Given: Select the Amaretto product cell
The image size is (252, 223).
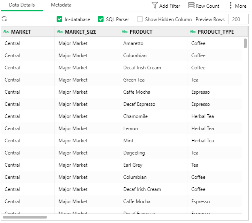Looking at the screenshot, I should 133,43.
